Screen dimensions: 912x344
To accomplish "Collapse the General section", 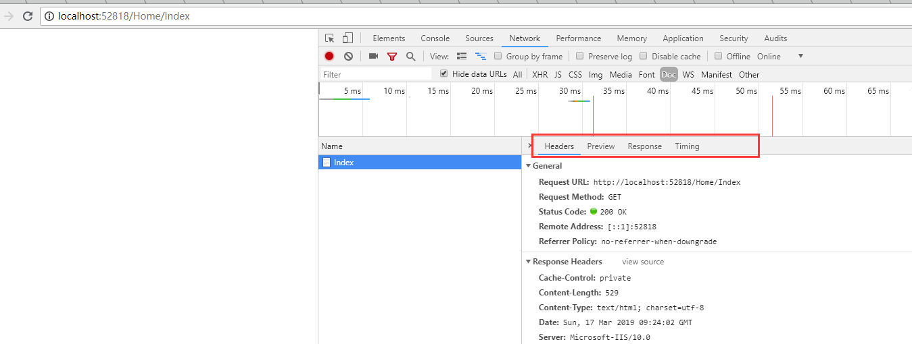I will click(529, 166).
